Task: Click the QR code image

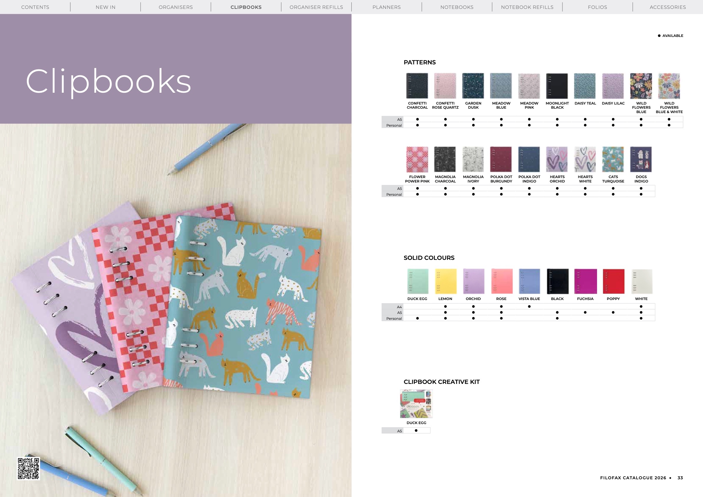Action: tap(28, 468)
